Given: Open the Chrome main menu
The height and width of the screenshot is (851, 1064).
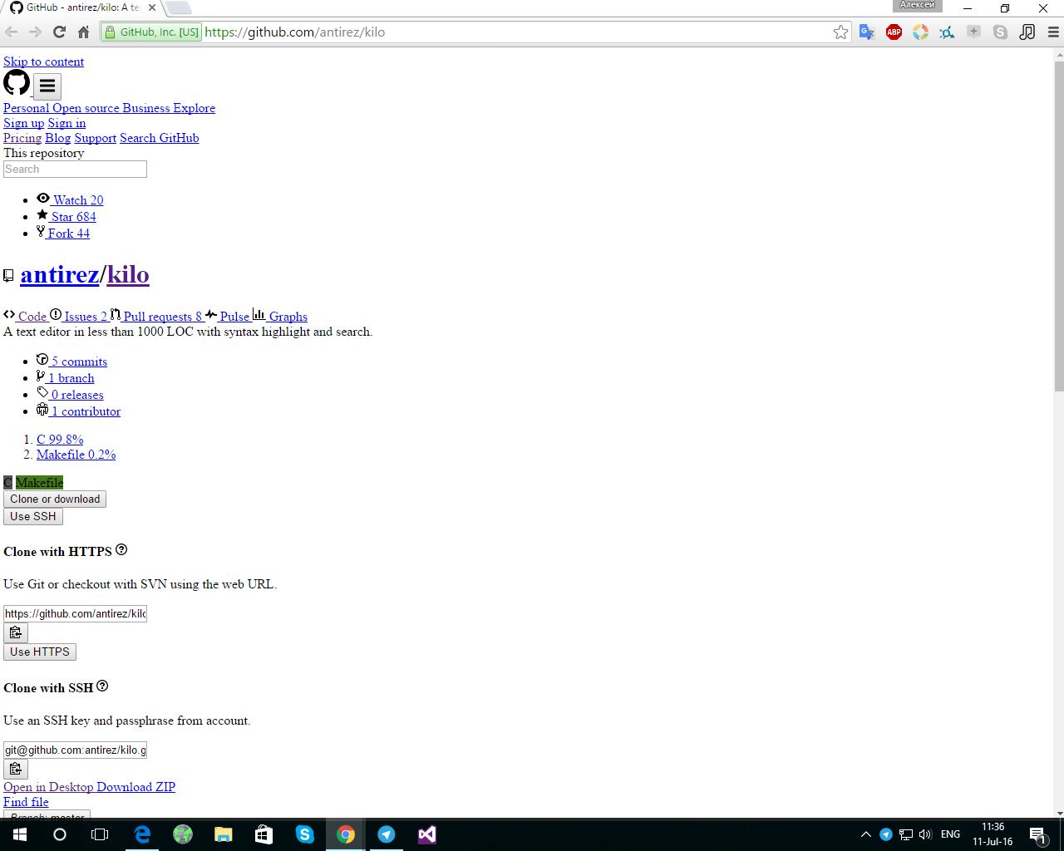Looking at the screenshot, I should coord(1053,32).
